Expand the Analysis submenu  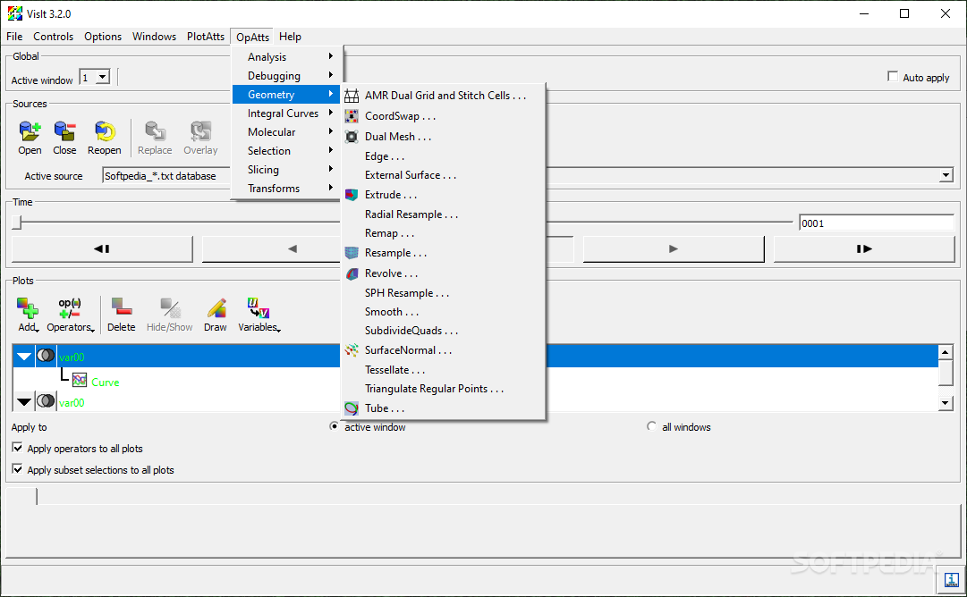click(x=287, y=56)
